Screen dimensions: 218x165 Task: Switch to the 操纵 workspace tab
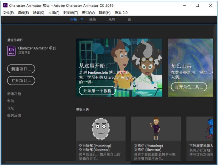93,19
